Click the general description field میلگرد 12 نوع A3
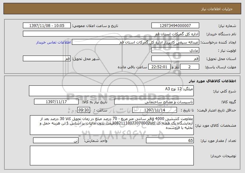Image resolution: width=245 pixels, height=173 pixels. coord(111,91)
